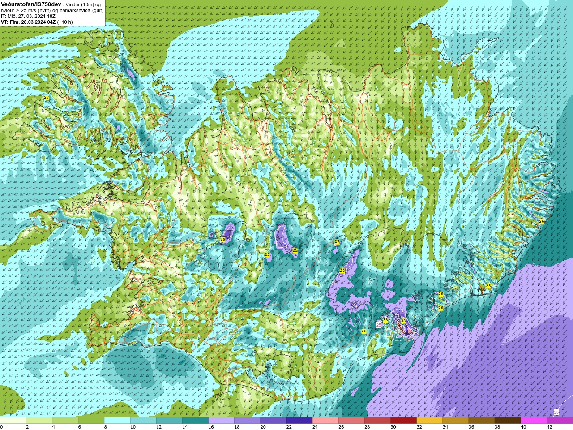
Task: Pick the 12–14 m/s turquoise legend swatch
Action: pyautogui.click(x=169, y=421)
